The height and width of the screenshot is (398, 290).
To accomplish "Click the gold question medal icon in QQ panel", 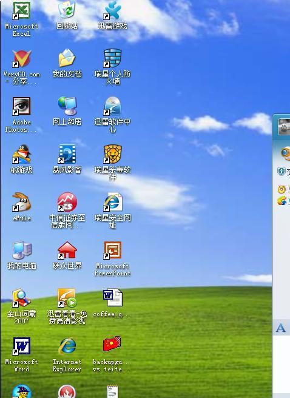I will 282,189.
